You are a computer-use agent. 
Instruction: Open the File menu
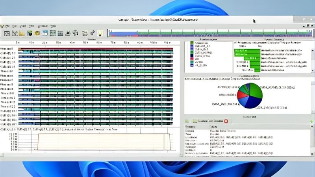[x=7, y=26]
